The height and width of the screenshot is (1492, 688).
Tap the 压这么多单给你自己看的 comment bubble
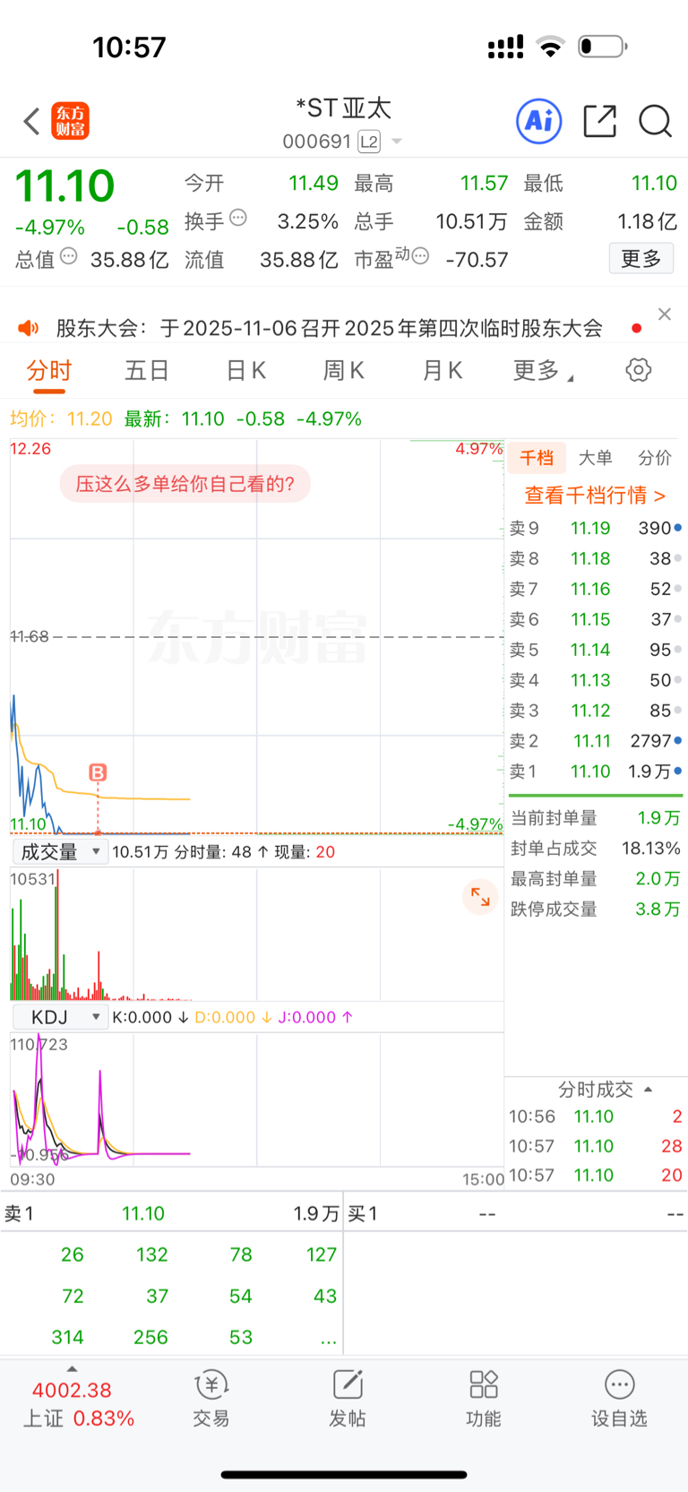coord(185,484)
